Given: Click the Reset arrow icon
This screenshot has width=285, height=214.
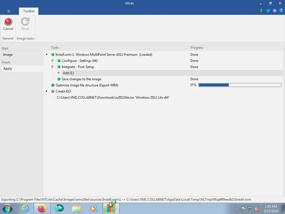Looking at the screenshot, I should [x=25, y=21].
